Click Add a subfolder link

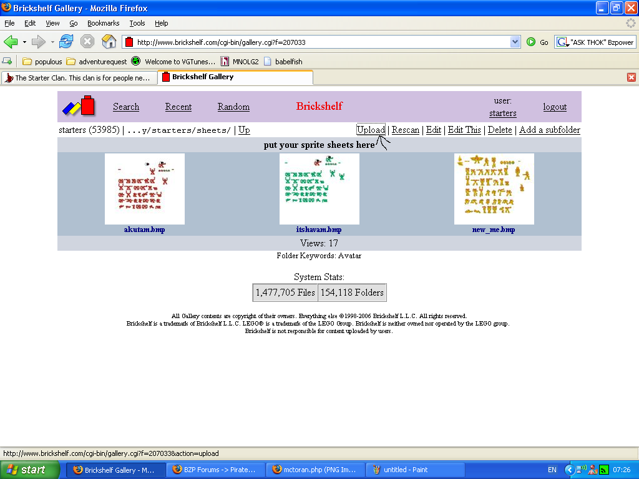click(x=549, y=130)
